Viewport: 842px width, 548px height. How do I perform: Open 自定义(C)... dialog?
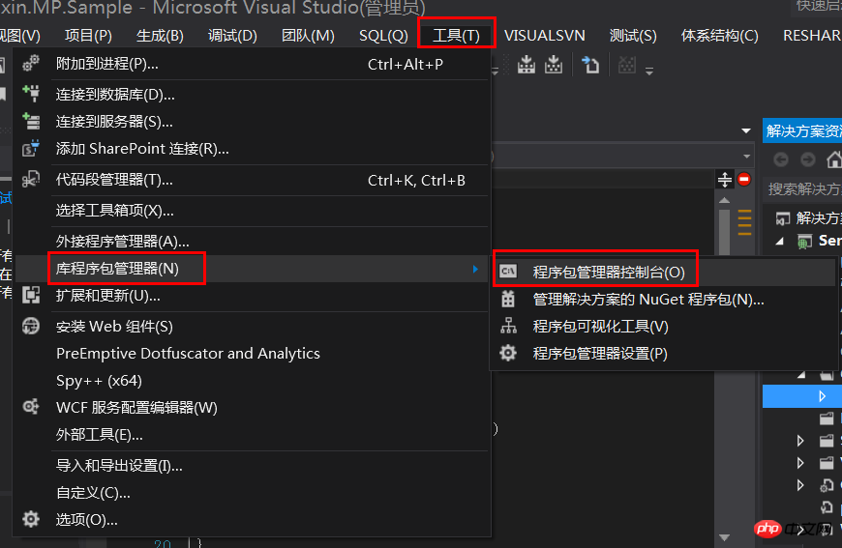point(253,492)
